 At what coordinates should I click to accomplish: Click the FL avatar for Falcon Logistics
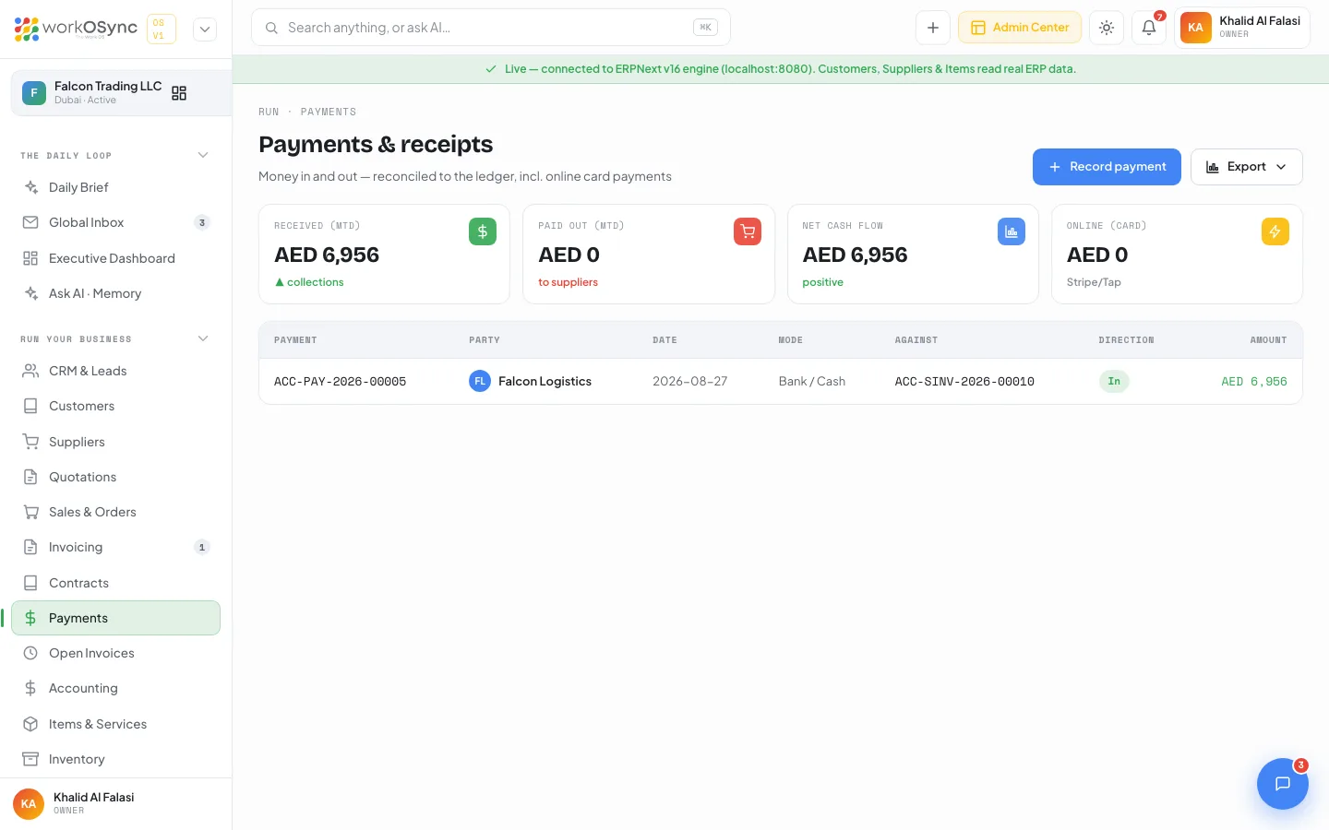(x=480, y=381)
